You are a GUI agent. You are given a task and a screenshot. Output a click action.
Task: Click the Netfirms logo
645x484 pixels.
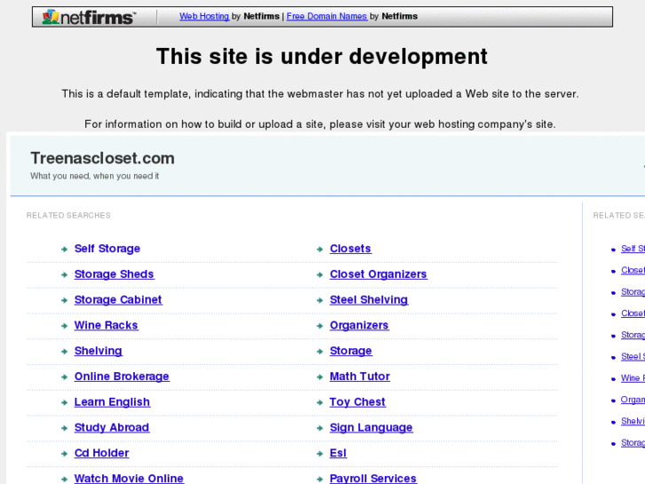point(89,17)
